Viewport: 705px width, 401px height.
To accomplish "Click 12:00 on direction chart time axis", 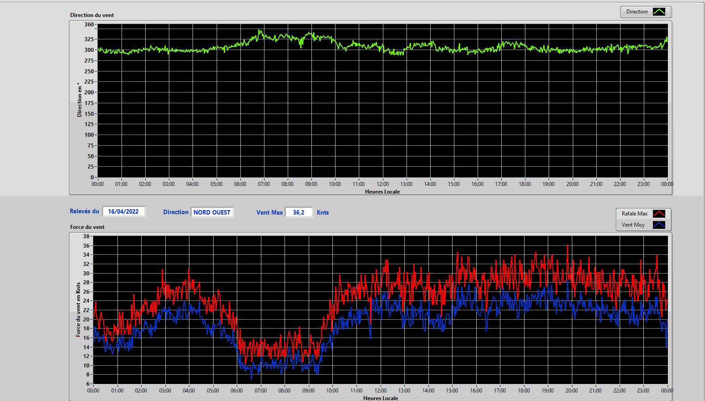I will pyautogui.click(x=382, y=184).
